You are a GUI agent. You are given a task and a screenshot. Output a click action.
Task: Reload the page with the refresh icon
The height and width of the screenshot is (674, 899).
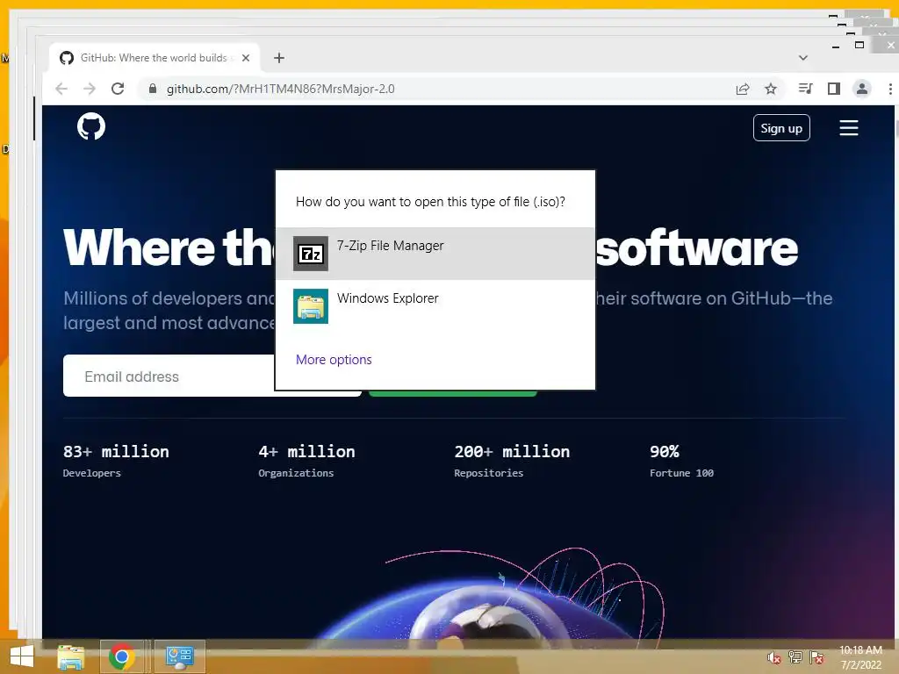[x=118, y=89]
